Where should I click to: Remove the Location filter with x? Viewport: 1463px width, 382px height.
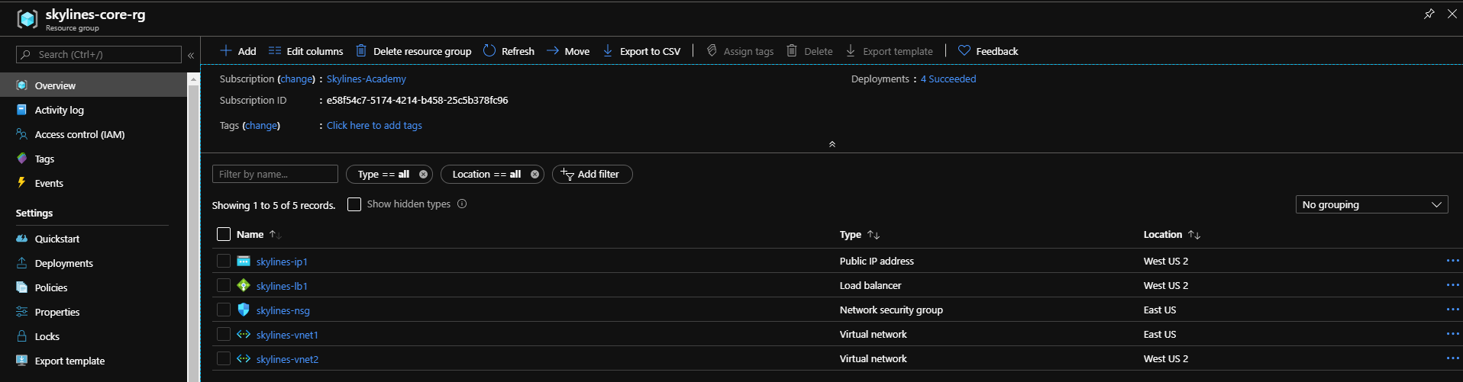click(x=534, y=174)
